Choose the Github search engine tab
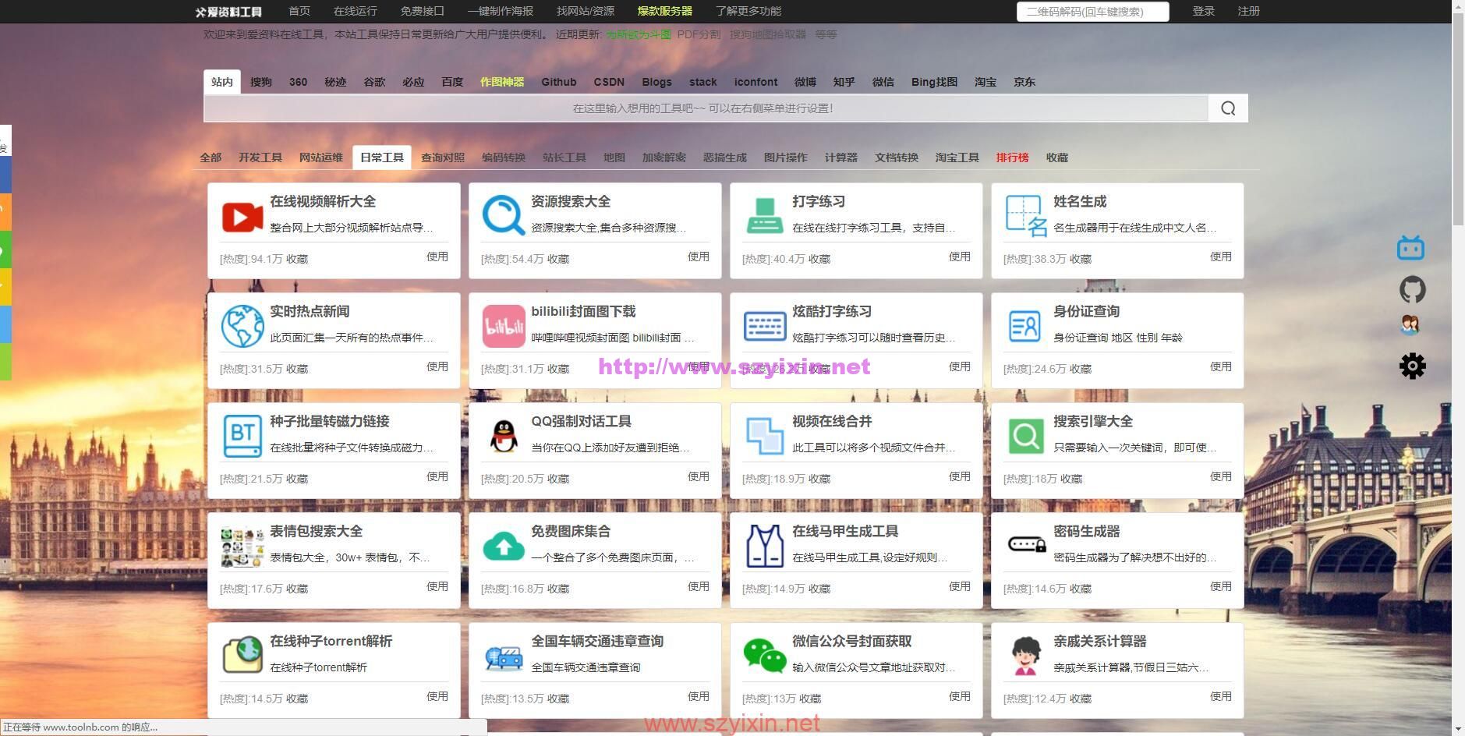The width and height of the screenshot is (1465, 736). pos(559,82)
